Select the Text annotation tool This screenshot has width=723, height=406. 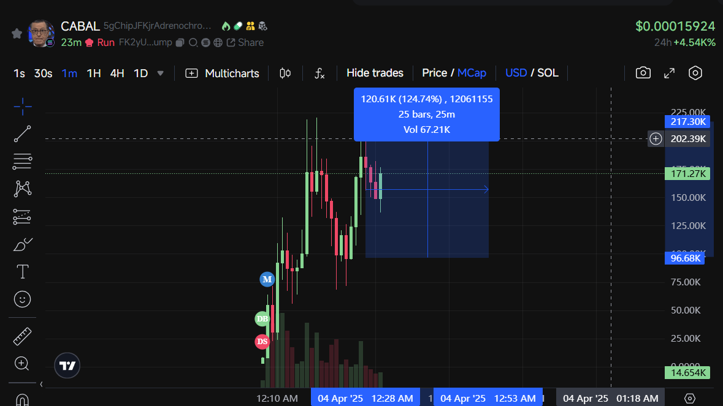point(22,272)
